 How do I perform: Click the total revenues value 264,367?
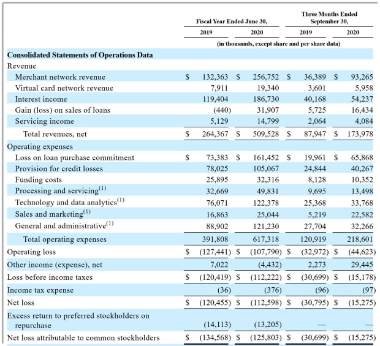(215, 134)
